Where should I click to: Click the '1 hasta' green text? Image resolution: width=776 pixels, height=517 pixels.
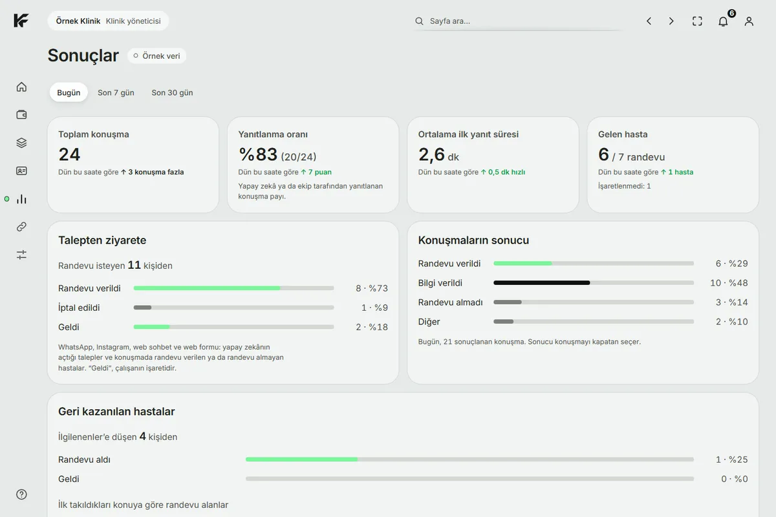tap(680, 172)
